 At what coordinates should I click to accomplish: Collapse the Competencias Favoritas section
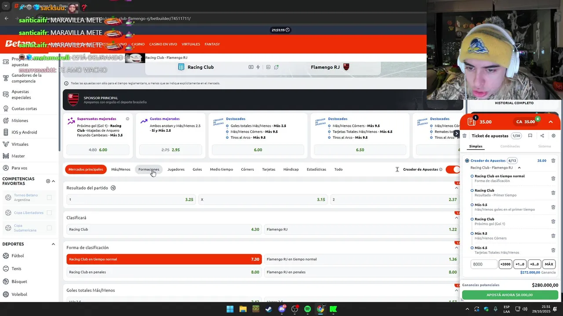(x=54, y=181)
